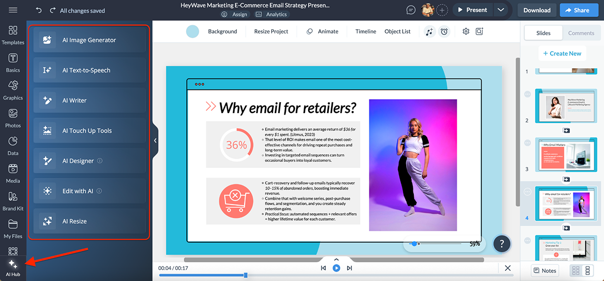Click the question mark help button
Screen dimensions: 604x281
coord(502,244)
